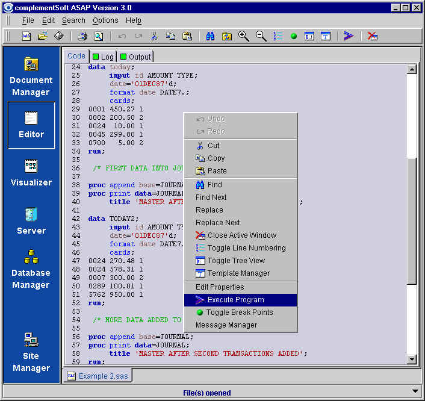The width and height of the screenshot is (425, 401).
Task: Open Message Manager from context menu
Action: pyautogui.click(x=240, y=325)
